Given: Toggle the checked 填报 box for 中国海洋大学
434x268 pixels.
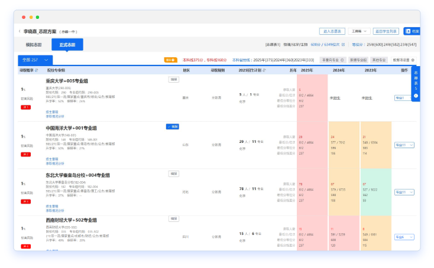Looking at the screenshot, I should click(173, 126).
